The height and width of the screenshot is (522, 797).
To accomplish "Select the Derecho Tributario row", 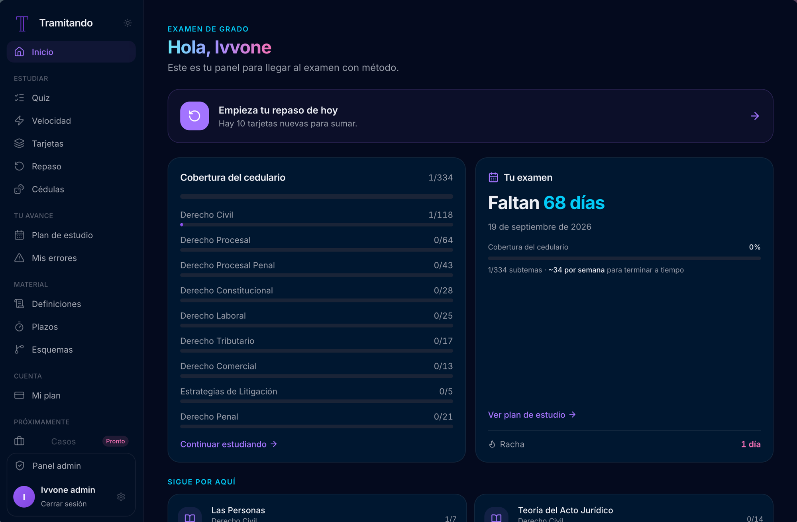I will coord(316,344).
